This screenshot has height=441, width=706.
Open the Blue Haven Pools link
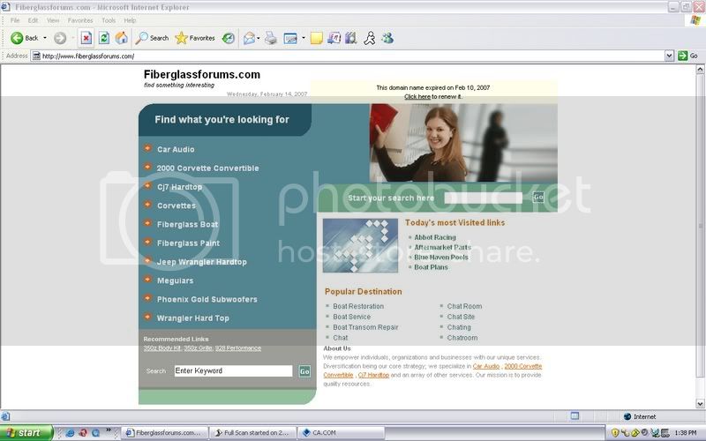click(x=441, y=258)
